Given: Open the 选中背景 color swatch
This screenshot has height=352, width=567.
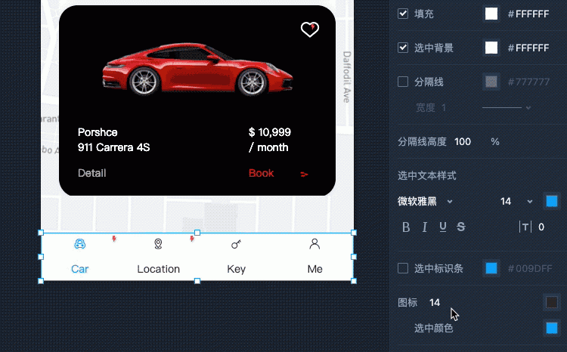Looking at the screenshot, I should 491,48.
